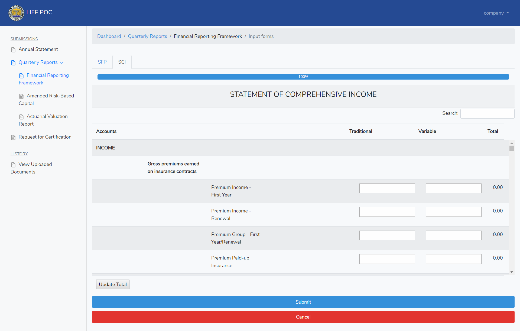Select the SCI tab
The image size is (520, 331).
122,62
